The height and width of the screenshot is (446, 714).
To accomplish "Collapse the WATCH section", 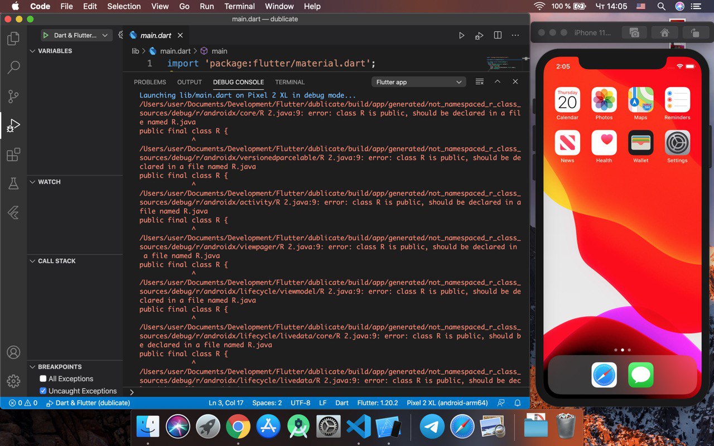I will 75,182.
